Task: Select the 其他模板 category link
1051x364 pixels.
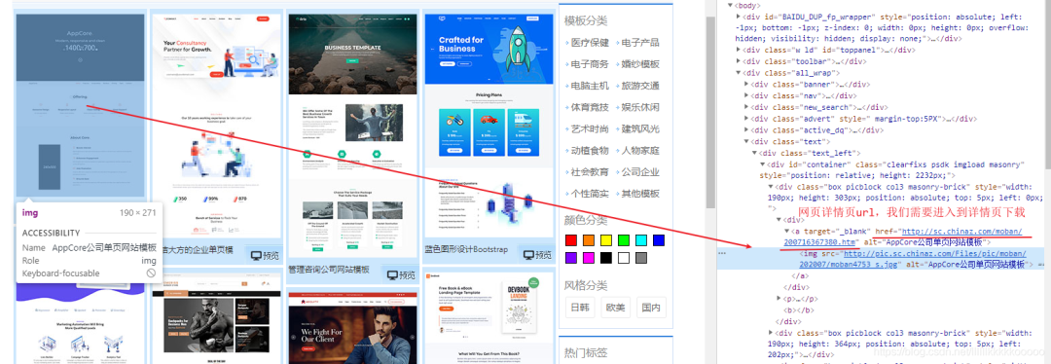Action: click(x=640, y=193)
